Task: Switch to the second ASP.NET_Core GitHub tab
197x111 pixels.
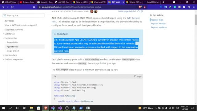Action: [x=63, y=2]
